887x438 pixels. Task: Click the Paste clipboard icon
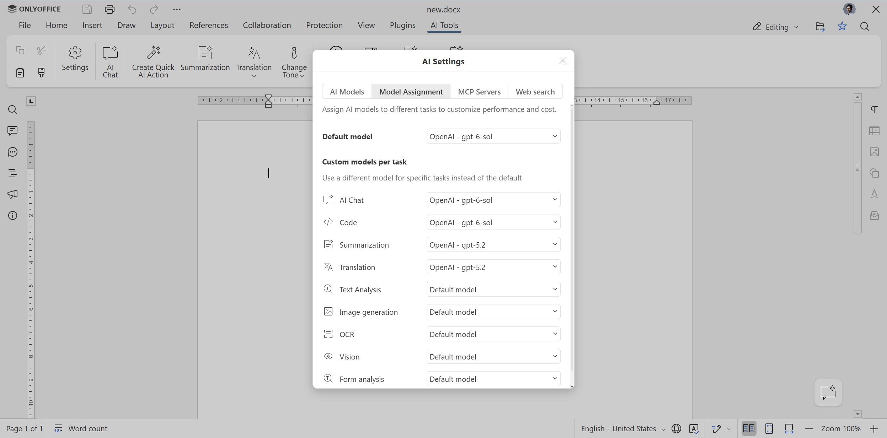[x=20, y=73]
